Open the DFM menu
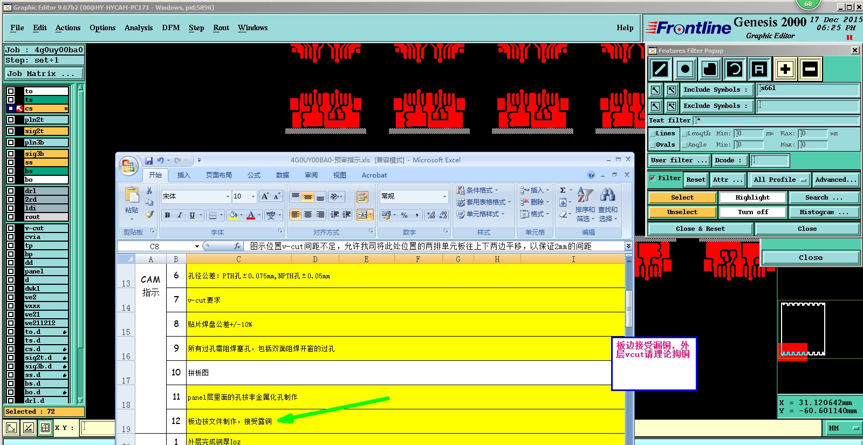 tap(171, 28)
